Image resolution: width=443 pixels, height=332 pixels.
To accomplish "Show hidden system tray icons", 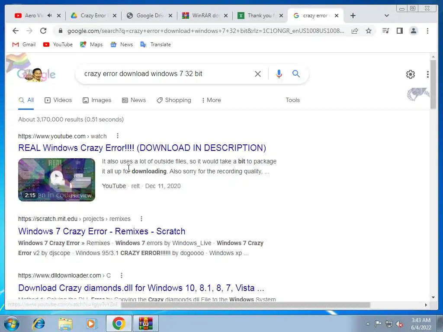I will pos(368,324).
